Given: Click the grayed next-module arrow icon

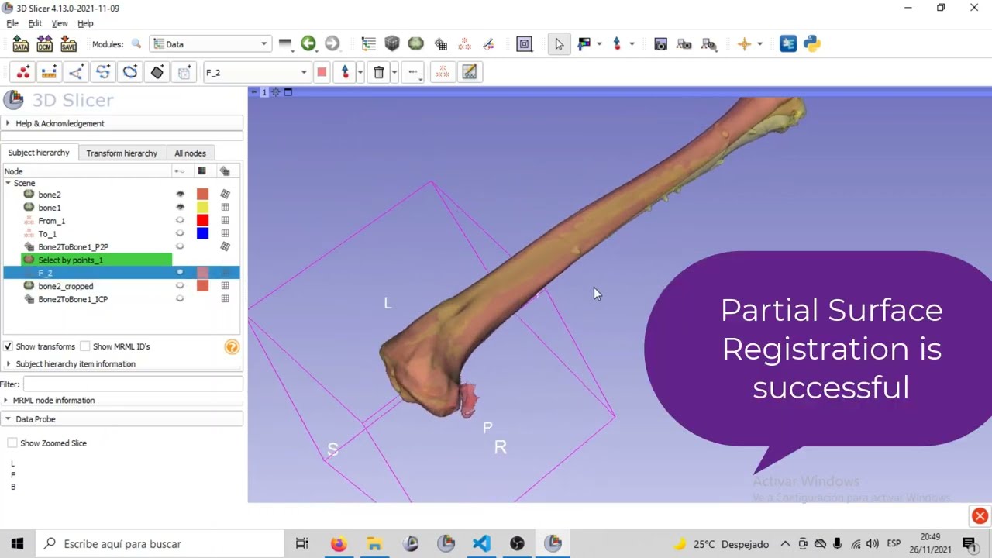Looking at the screenshot, I should point(332,44).
